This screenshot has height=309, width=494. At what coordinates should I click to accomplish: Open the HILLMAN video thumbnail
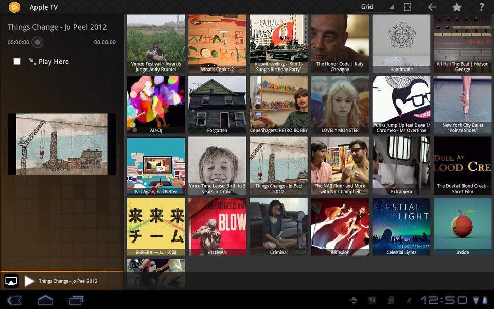[217, 227]
